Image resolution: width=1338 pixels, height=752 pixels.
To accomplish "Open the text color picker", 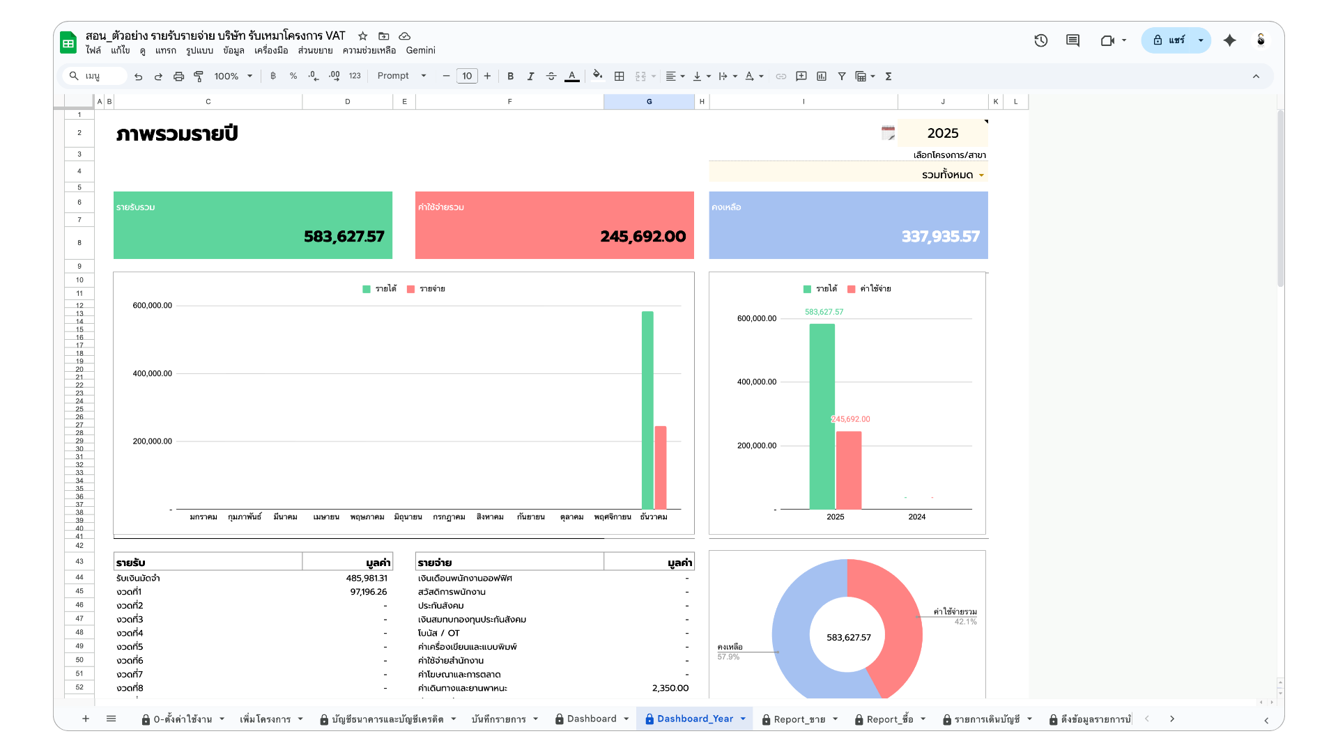I will click(572, 77).
